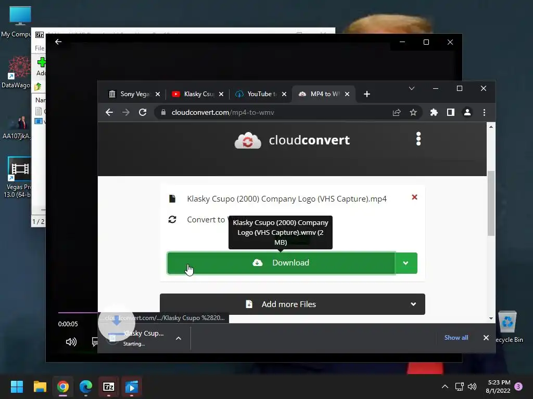Click the lock site-info icon

click(x=163, y=112)
